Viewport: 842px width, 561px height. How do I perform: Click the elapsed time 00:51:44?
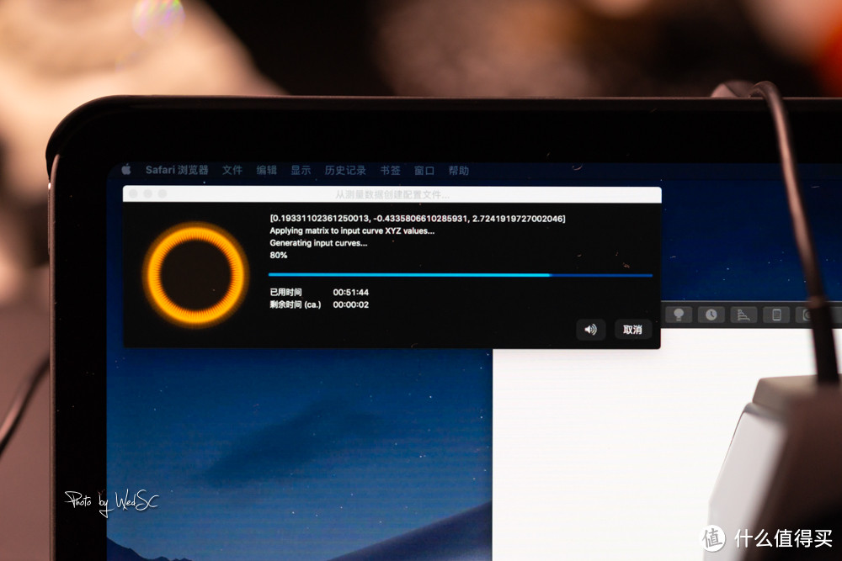point(350,293)
